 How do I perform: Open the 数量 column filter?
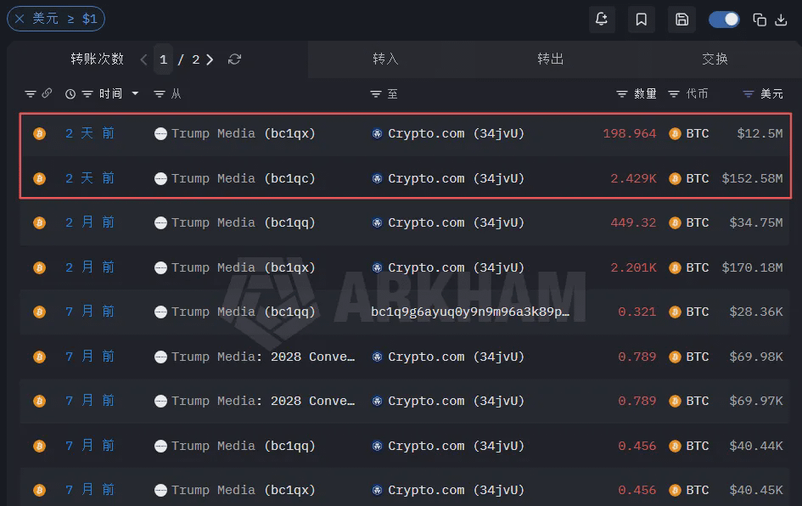(622, 94)
